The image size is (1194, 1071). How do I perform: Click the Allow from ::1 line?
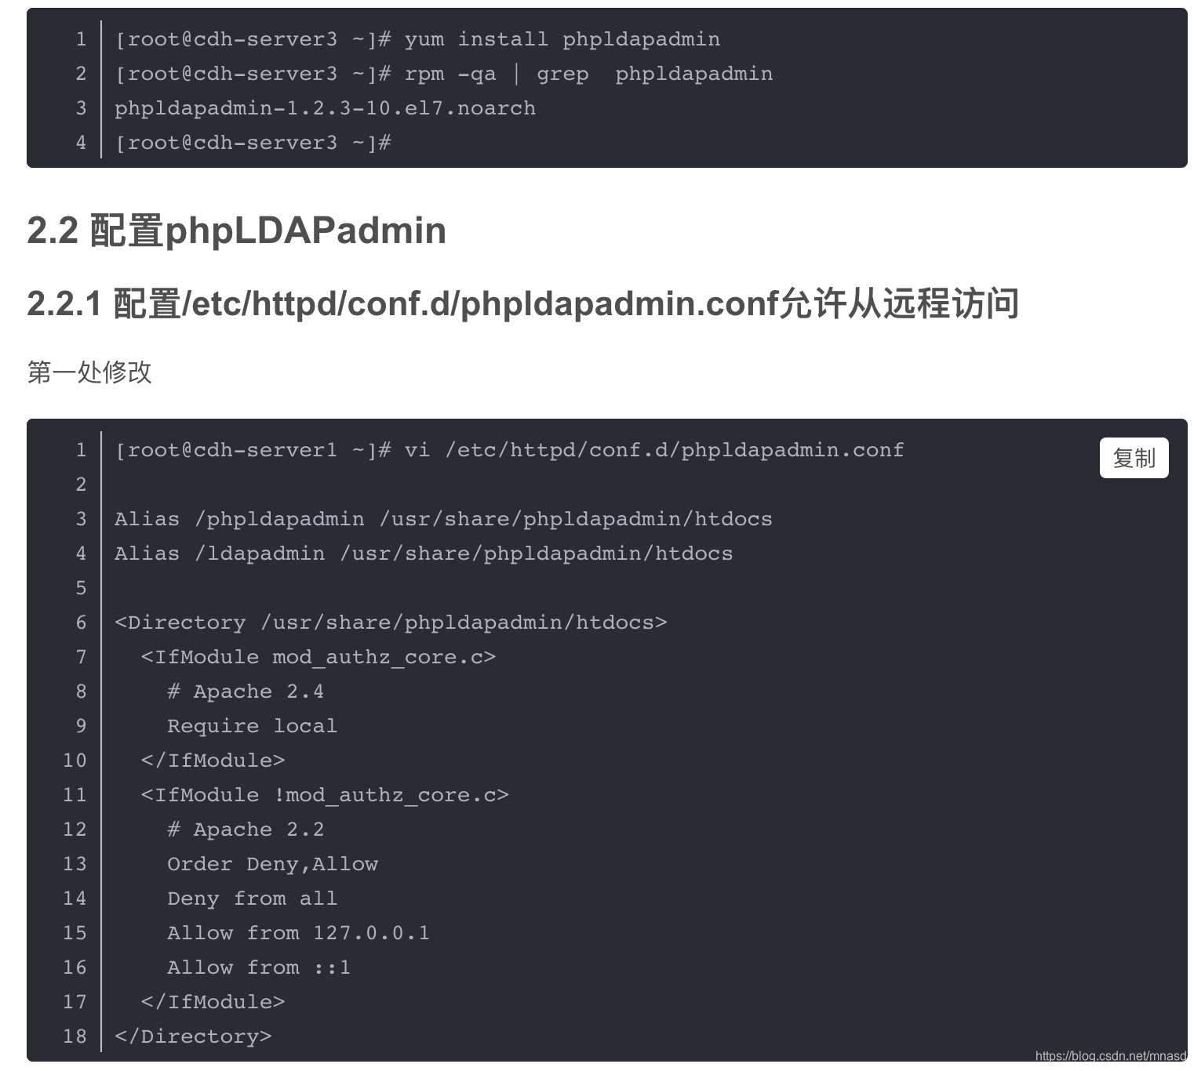(259, 968)
